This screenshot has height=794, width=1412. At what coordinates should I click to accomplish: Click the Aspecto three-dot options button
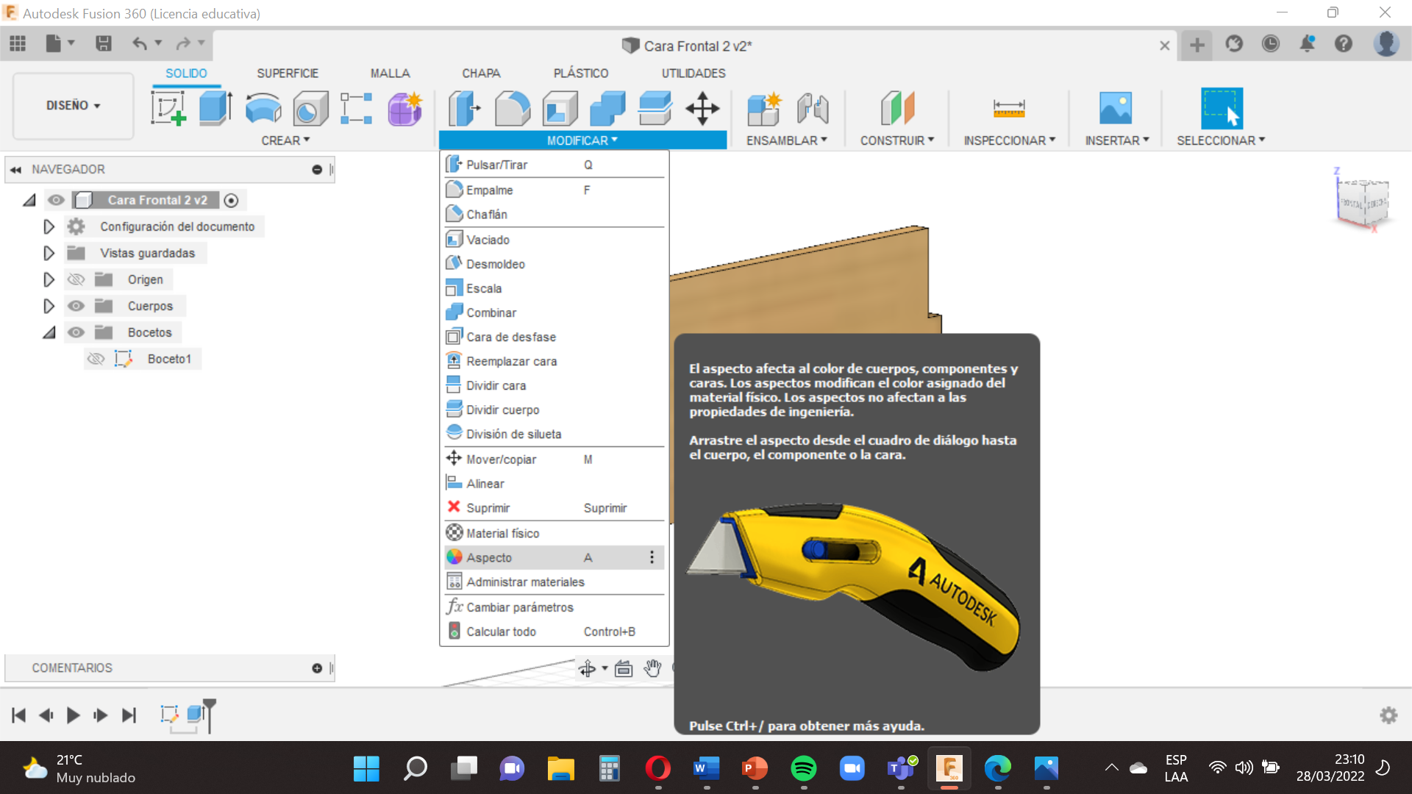point(652,557)
